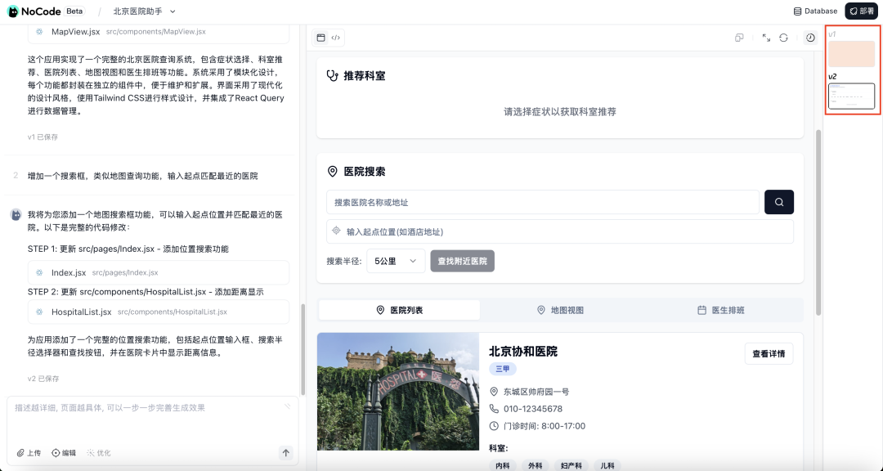Click the refresh preview icon

783,38
